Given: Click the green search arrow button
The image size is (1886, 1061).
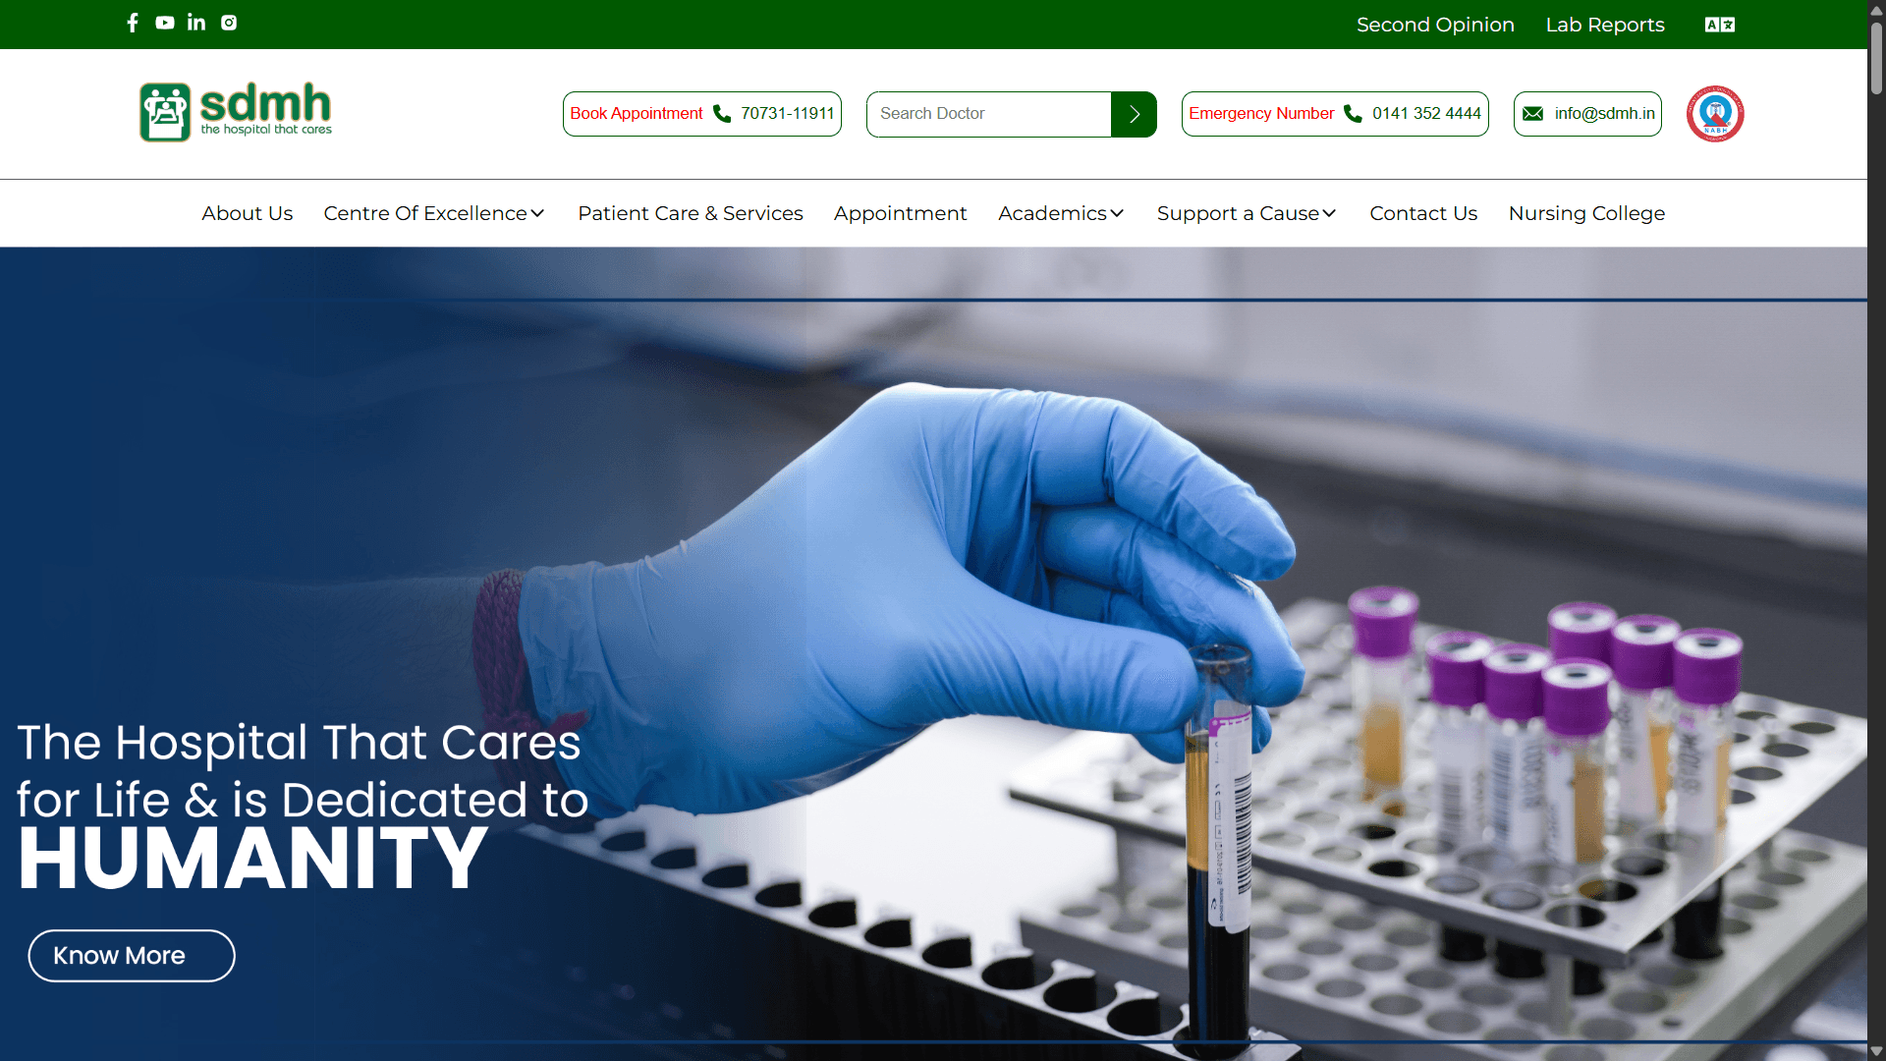Looking at the screenshot, I should 1134,114.
